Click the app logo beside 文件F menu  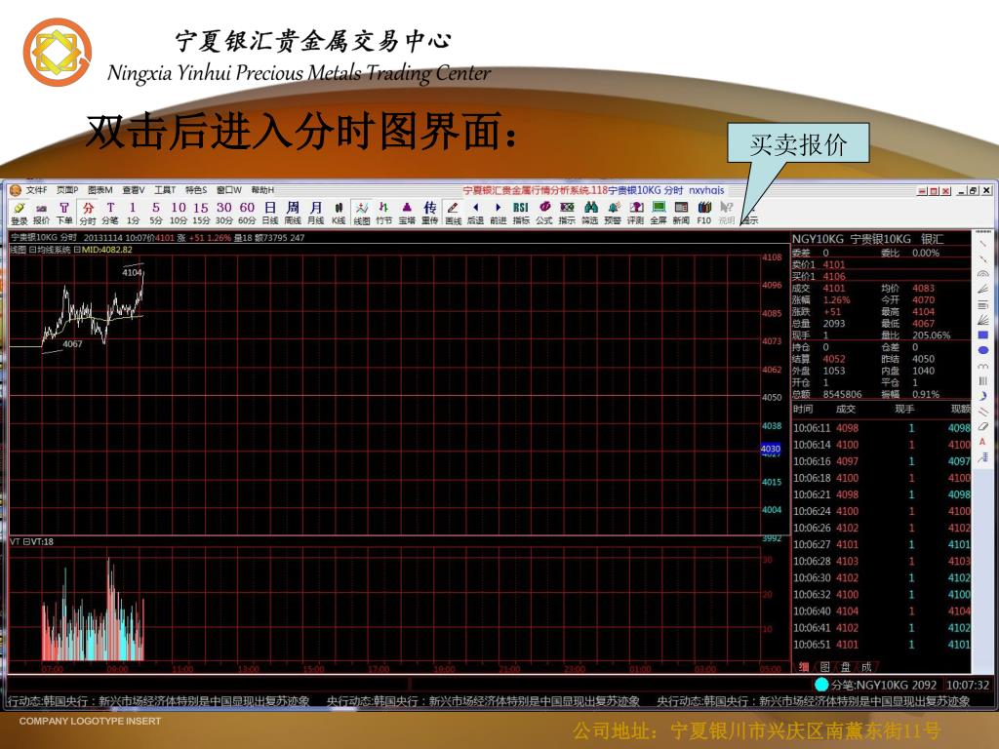point(16,190)
